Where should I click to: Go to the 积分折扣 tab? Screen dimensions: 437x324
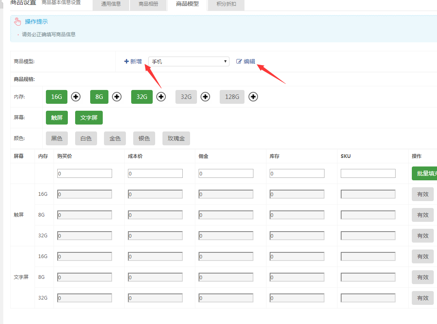226,4
